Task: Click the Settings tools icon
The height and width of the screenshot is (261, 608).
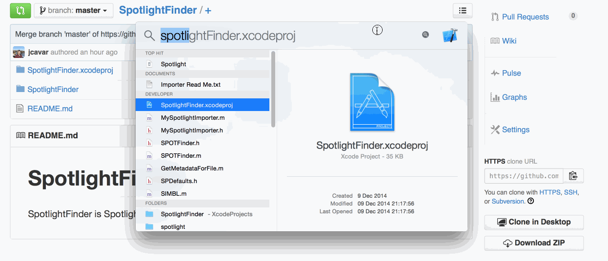Action: [495, 130]
